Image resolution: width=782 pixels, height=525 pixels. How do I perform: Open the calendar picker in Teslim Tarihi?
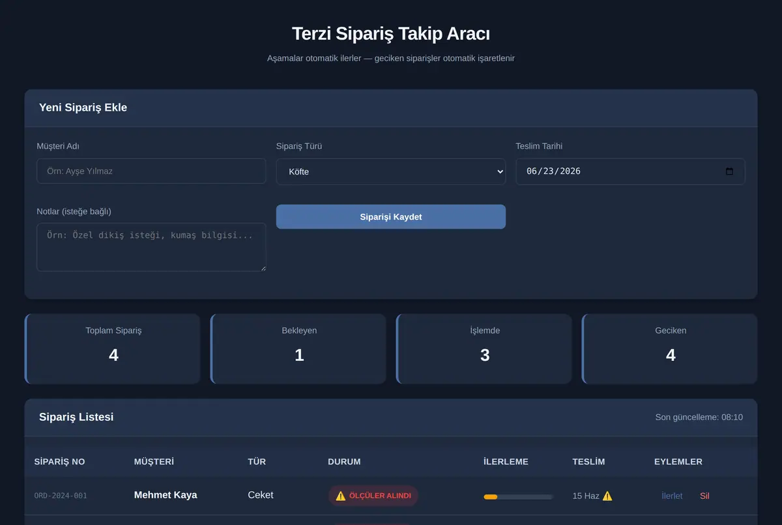pyautogui.click(x=729, y=171)
